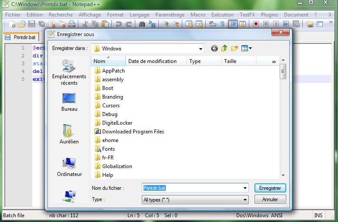Open the Fichier menu
Viewport: 338px width, 222px height.
point(13,15)
